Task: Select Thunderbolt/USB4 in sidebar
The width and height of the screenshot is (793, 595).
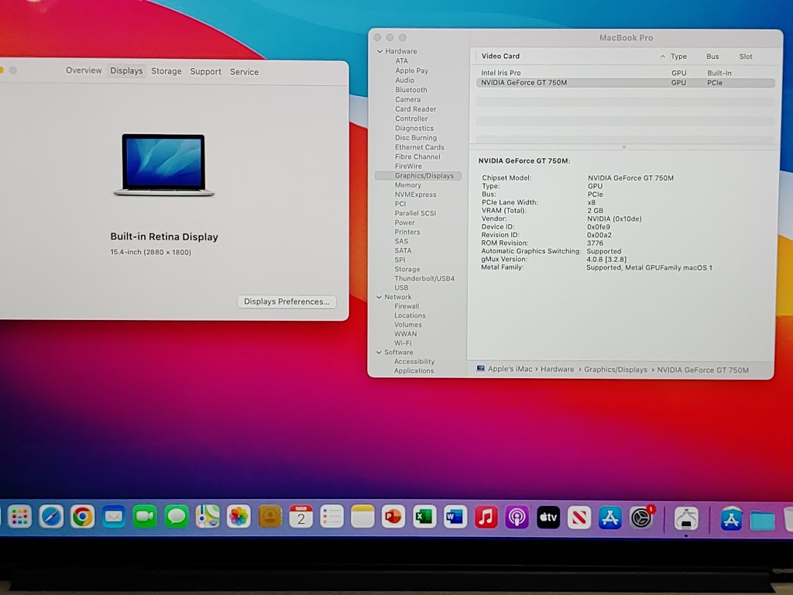Action: [424, 279]
